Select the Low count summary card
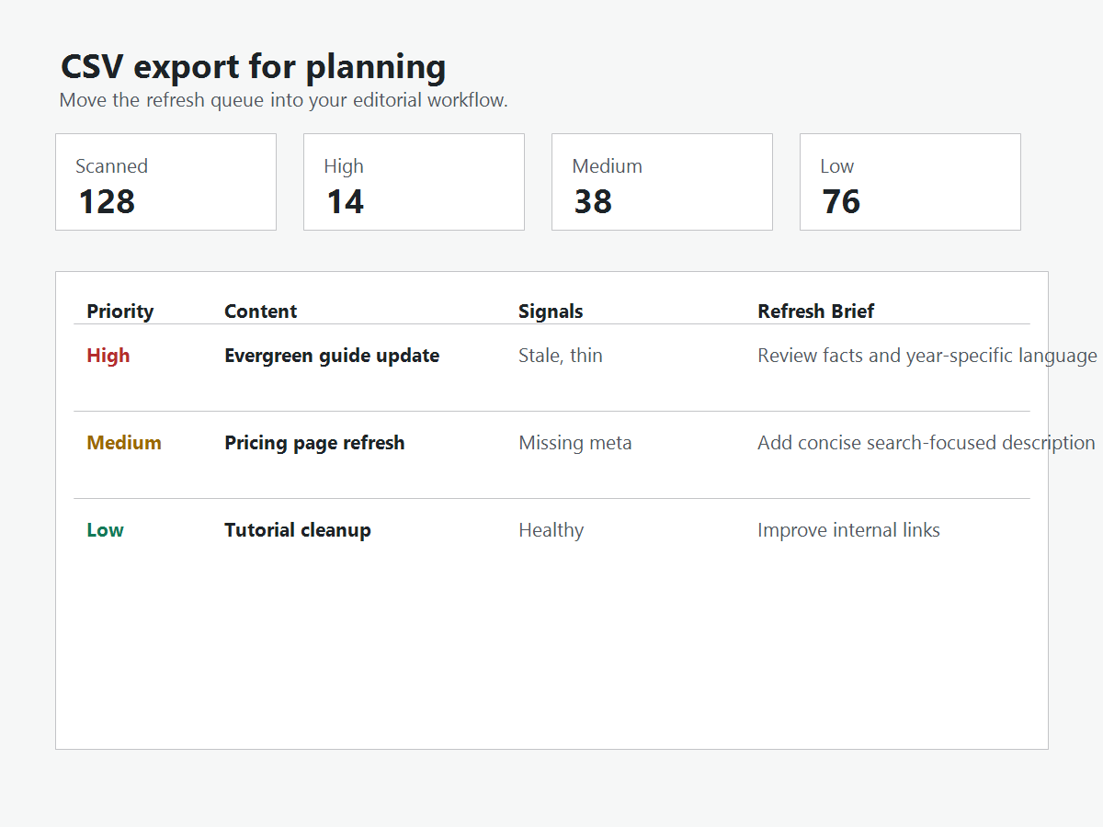This screenshot has width=1103, height=827. click(910, 182)
